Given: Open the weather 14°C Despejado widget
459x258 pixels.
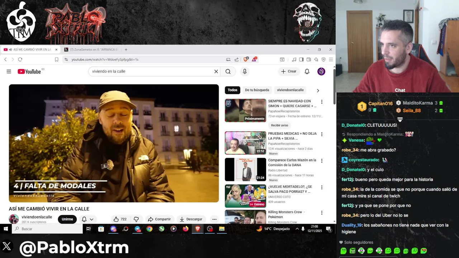Looking at the screenshot, I should tap(273, 229).
